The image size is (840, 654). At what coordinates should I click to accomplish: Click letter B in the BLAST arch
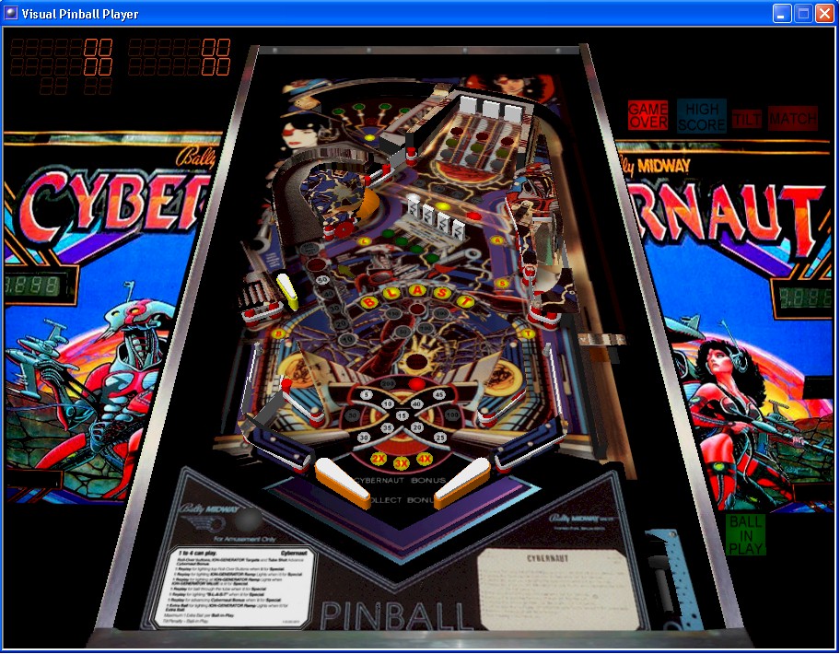click(368, 303)
